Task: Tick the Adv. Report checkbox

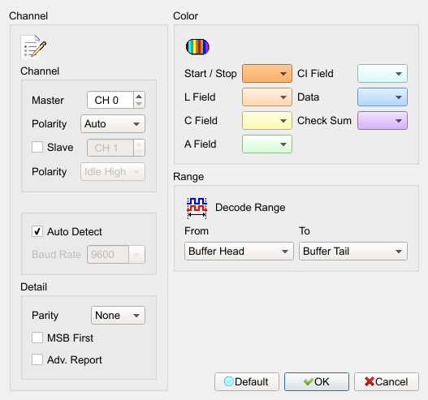Action: coord(37,359)
